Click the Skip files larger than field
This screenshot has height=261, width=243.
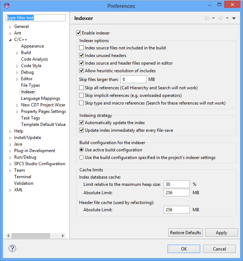coord(133,79)
